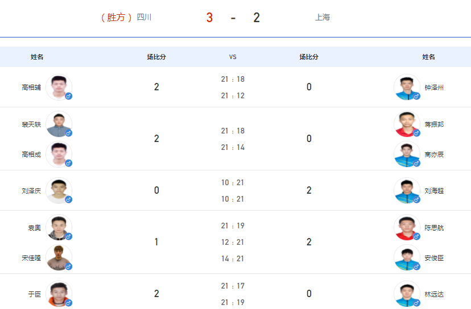Click the team name 上海
The height and width of the screenshot is (309, 471).
pyautogui.click(x=323, y=17)
